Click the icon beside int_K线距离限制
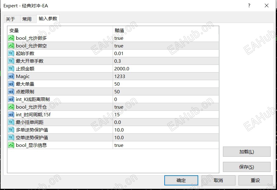 (11, 99)
